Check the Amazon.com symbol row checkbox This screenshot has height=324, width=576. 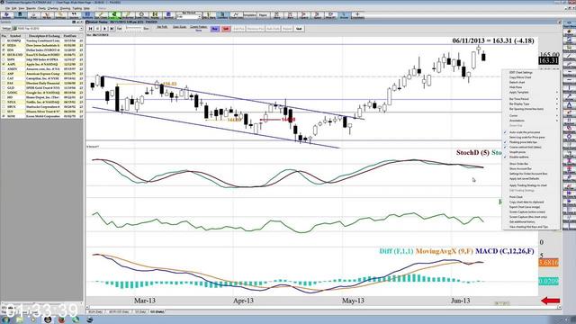point(4,69)
